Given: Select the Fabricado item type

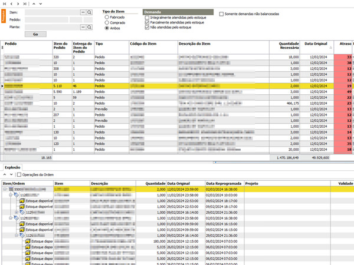Looking at the screenshot, I should (107, 17).
